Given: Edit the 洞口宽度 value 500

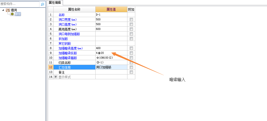Looking at the screenshot, I should tap(111, 19).
